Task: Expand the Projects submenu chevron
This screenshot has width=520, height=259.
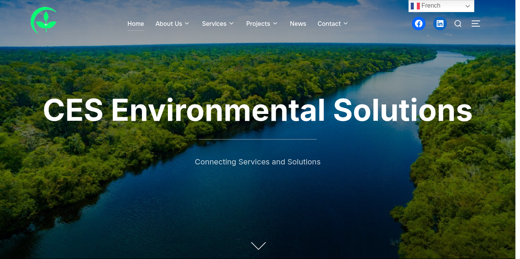Action: pyautogui.click(x=275, y=24)
